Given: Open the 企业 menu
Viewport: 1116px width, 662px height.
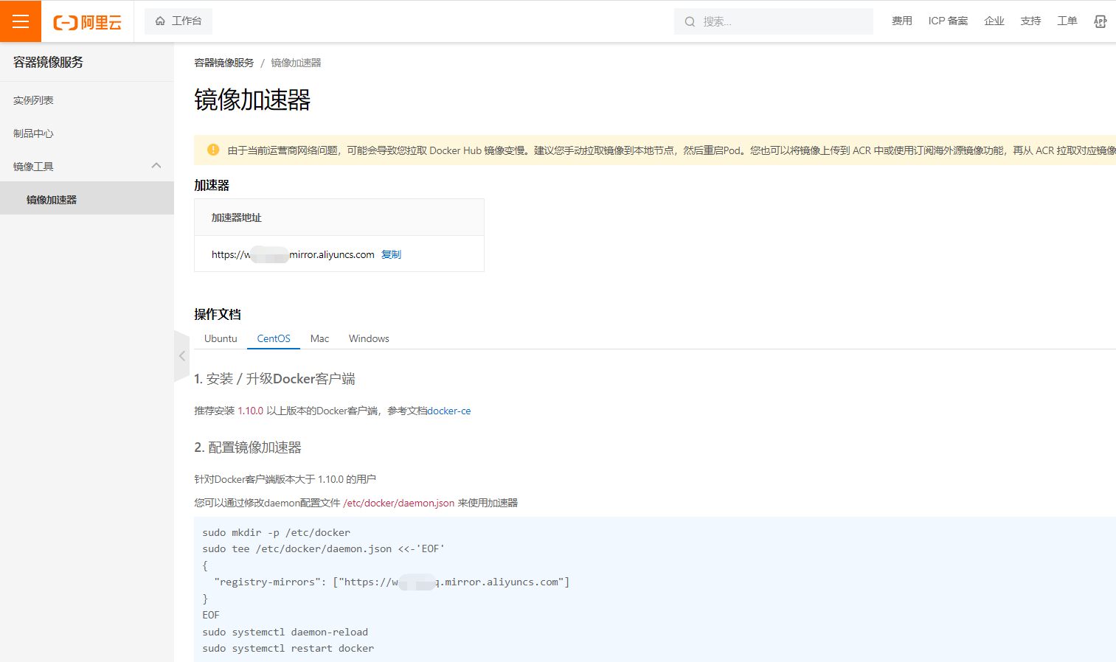Looking at the screenshot, I should pos(994,21).
